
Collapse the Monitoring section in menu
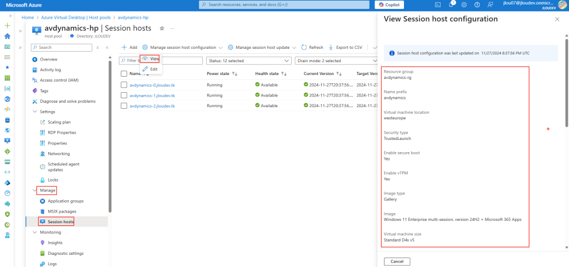pos(35,232)
